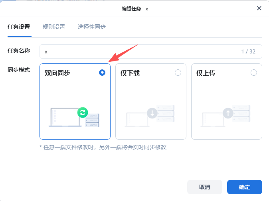Switch to the 任务设置 tab
The image size is (269, 201).
19,27
